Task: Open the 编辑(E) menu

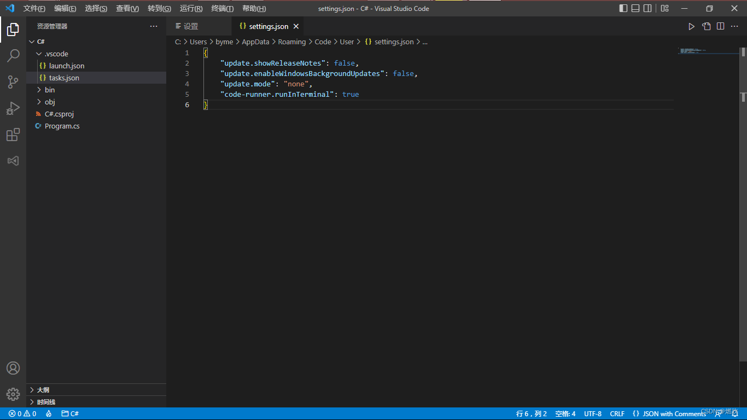Action: pyautogui.click(x=65, y=9)
